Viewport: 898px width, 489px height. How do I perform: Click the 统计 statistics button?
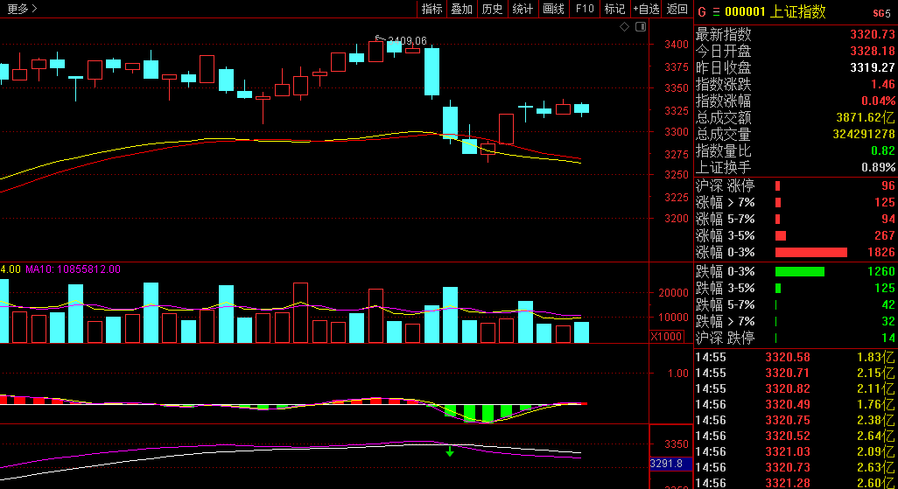(x=523, y=9)
